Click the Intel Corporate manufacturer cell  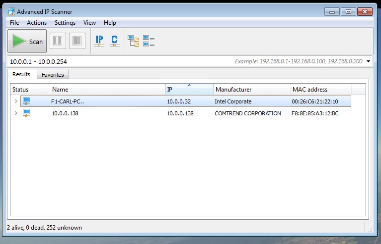pos(233,101)
